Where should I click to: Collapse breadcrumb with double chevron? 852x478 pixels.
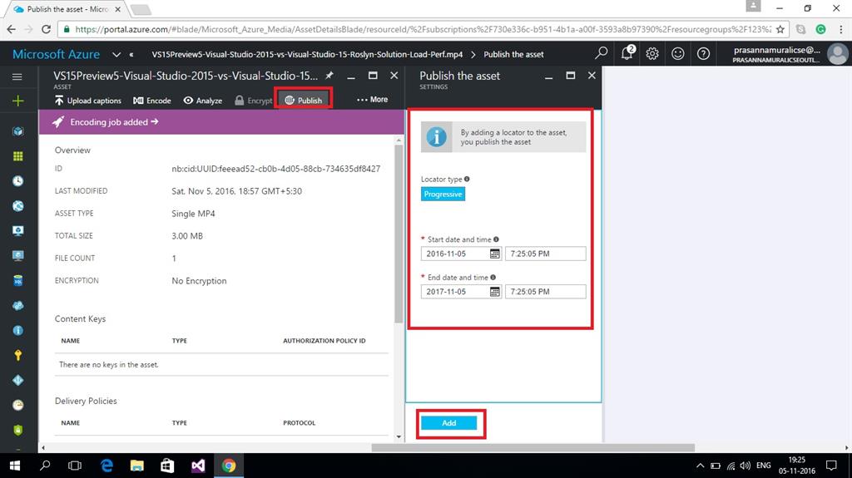pyautogui.click(x=131, y=54)
